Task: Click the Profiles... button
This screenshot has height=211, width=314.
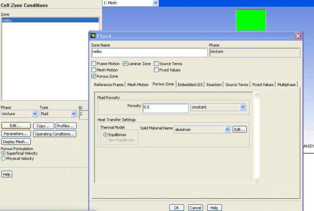Action: (x=66, y=126)
